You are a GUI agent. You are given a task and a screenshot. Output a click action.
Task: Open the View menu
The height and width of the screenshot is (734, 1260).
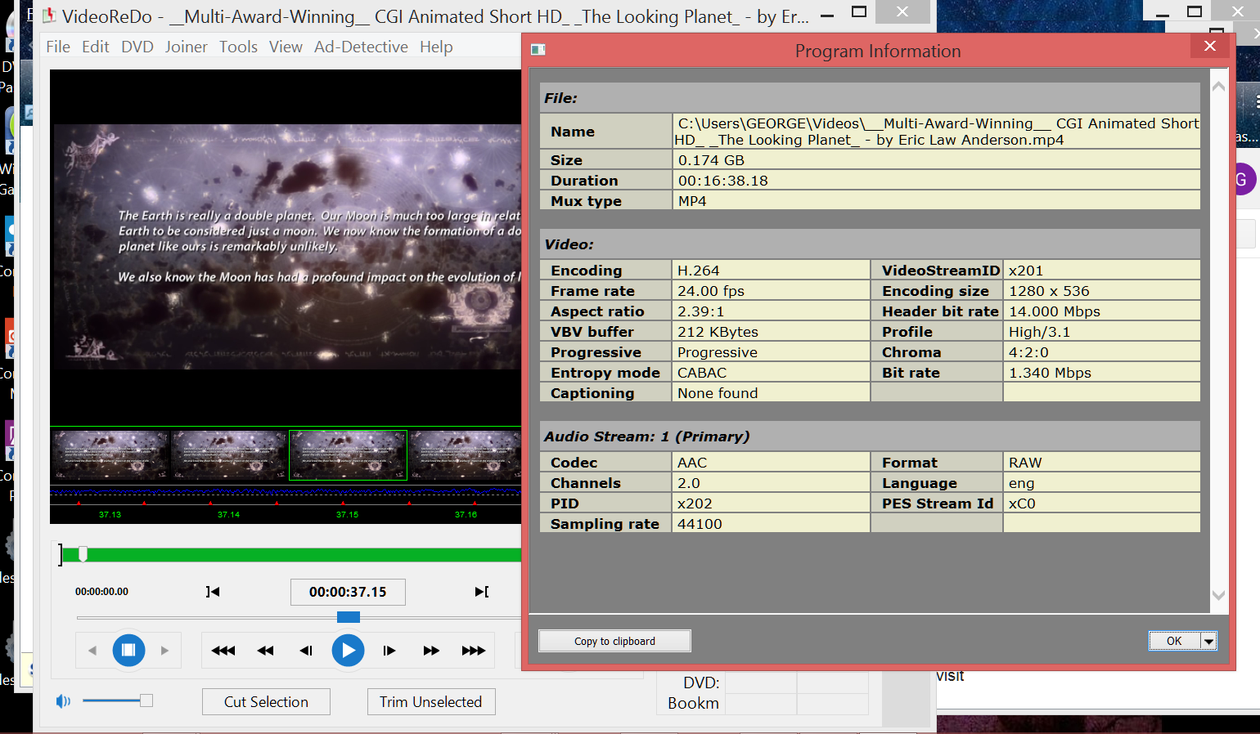[x=286, y=47]
